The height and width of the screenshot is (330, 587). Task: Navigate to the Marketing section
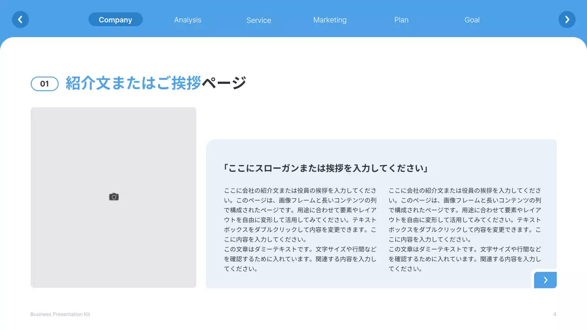pyautogui.click(x=330, y=20)
